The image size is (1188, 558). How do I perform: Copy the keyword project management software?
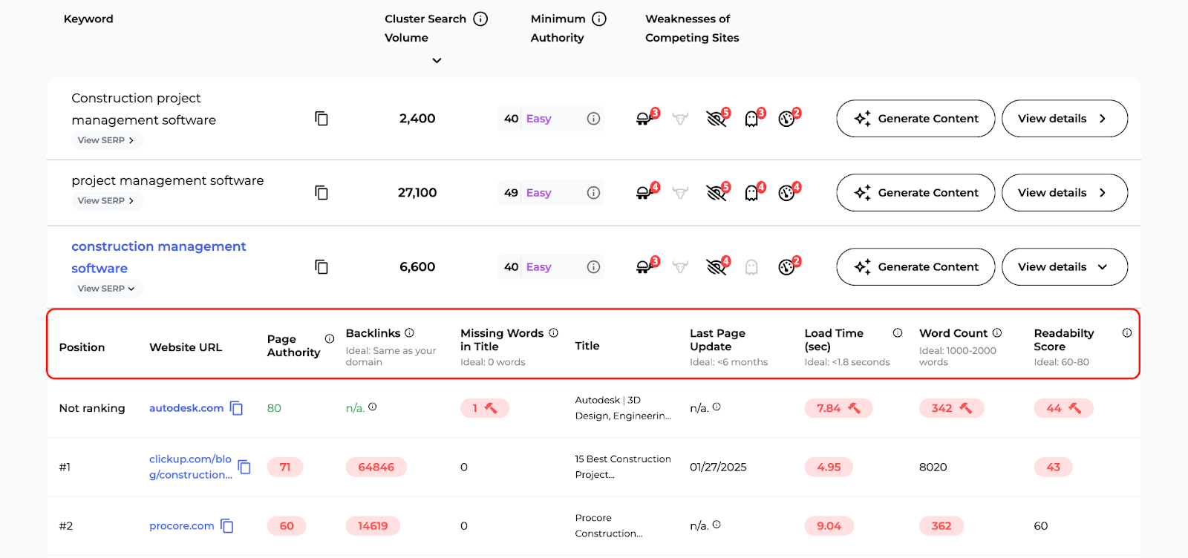click(321, 192)
